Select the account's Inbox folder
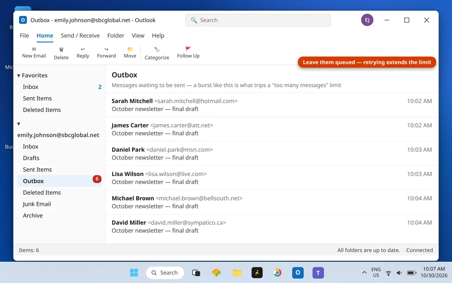 coord(60,147)
